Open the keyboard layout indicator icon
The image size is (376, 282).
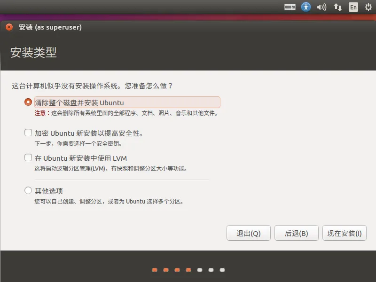[290, 7]
